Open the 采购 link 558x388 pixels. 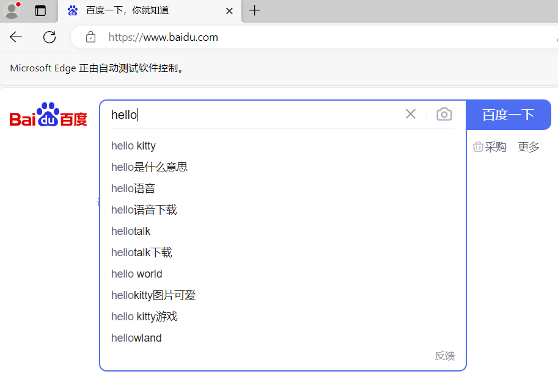click(490, 146)
